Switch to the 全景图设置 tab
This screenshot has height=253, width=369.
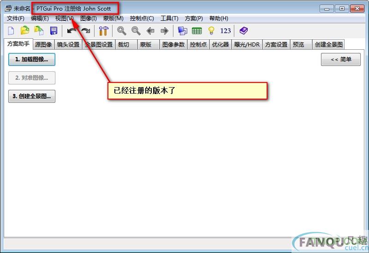click(99, 44)
